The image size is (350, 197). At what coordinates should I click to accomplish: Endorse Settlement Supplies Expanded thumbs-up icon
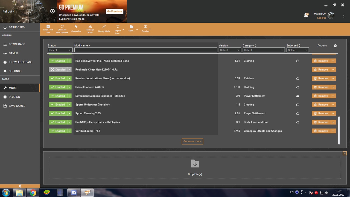(297, 96)
